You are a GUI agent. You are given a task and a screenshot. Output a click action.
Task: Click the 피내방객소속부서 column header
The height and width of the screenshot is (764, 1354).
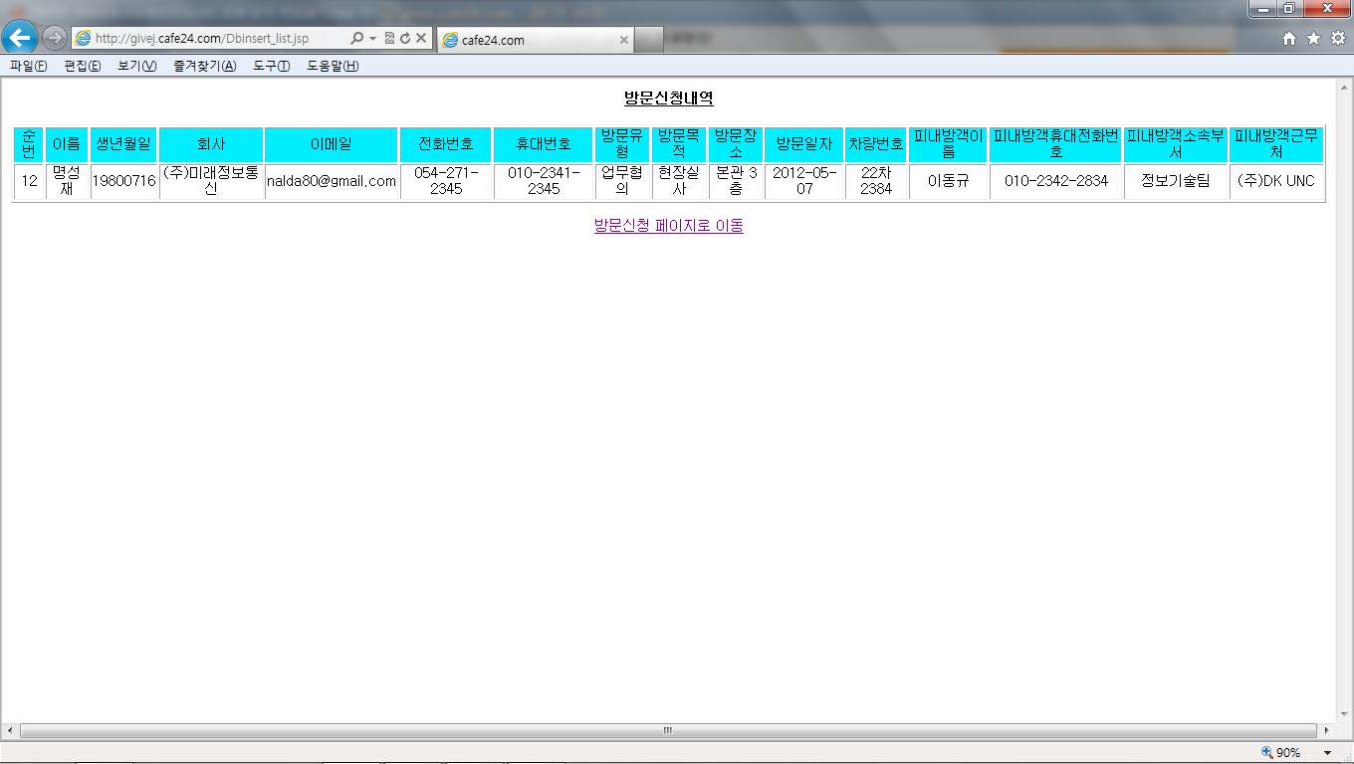[x=1176, y=144]
